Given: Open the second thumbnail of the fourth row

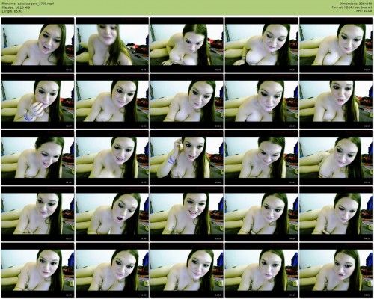Looking at the screenshot, I should 112,214.
